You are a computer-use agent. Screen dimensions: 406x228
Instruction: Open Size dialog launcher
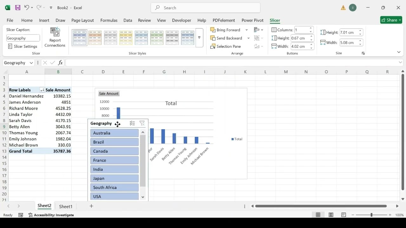363,53
